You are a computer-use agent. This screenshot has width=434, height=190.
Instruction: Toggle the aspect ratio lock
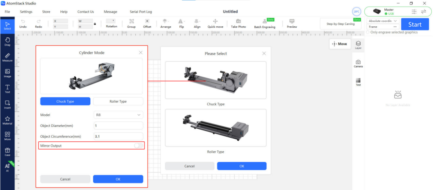(x=95, y=24)
